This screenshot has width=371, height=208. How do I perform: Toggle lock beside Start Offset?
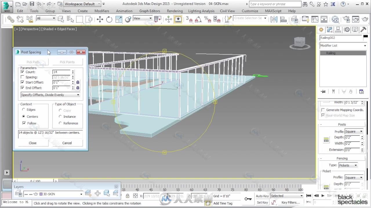click(78, 82)
